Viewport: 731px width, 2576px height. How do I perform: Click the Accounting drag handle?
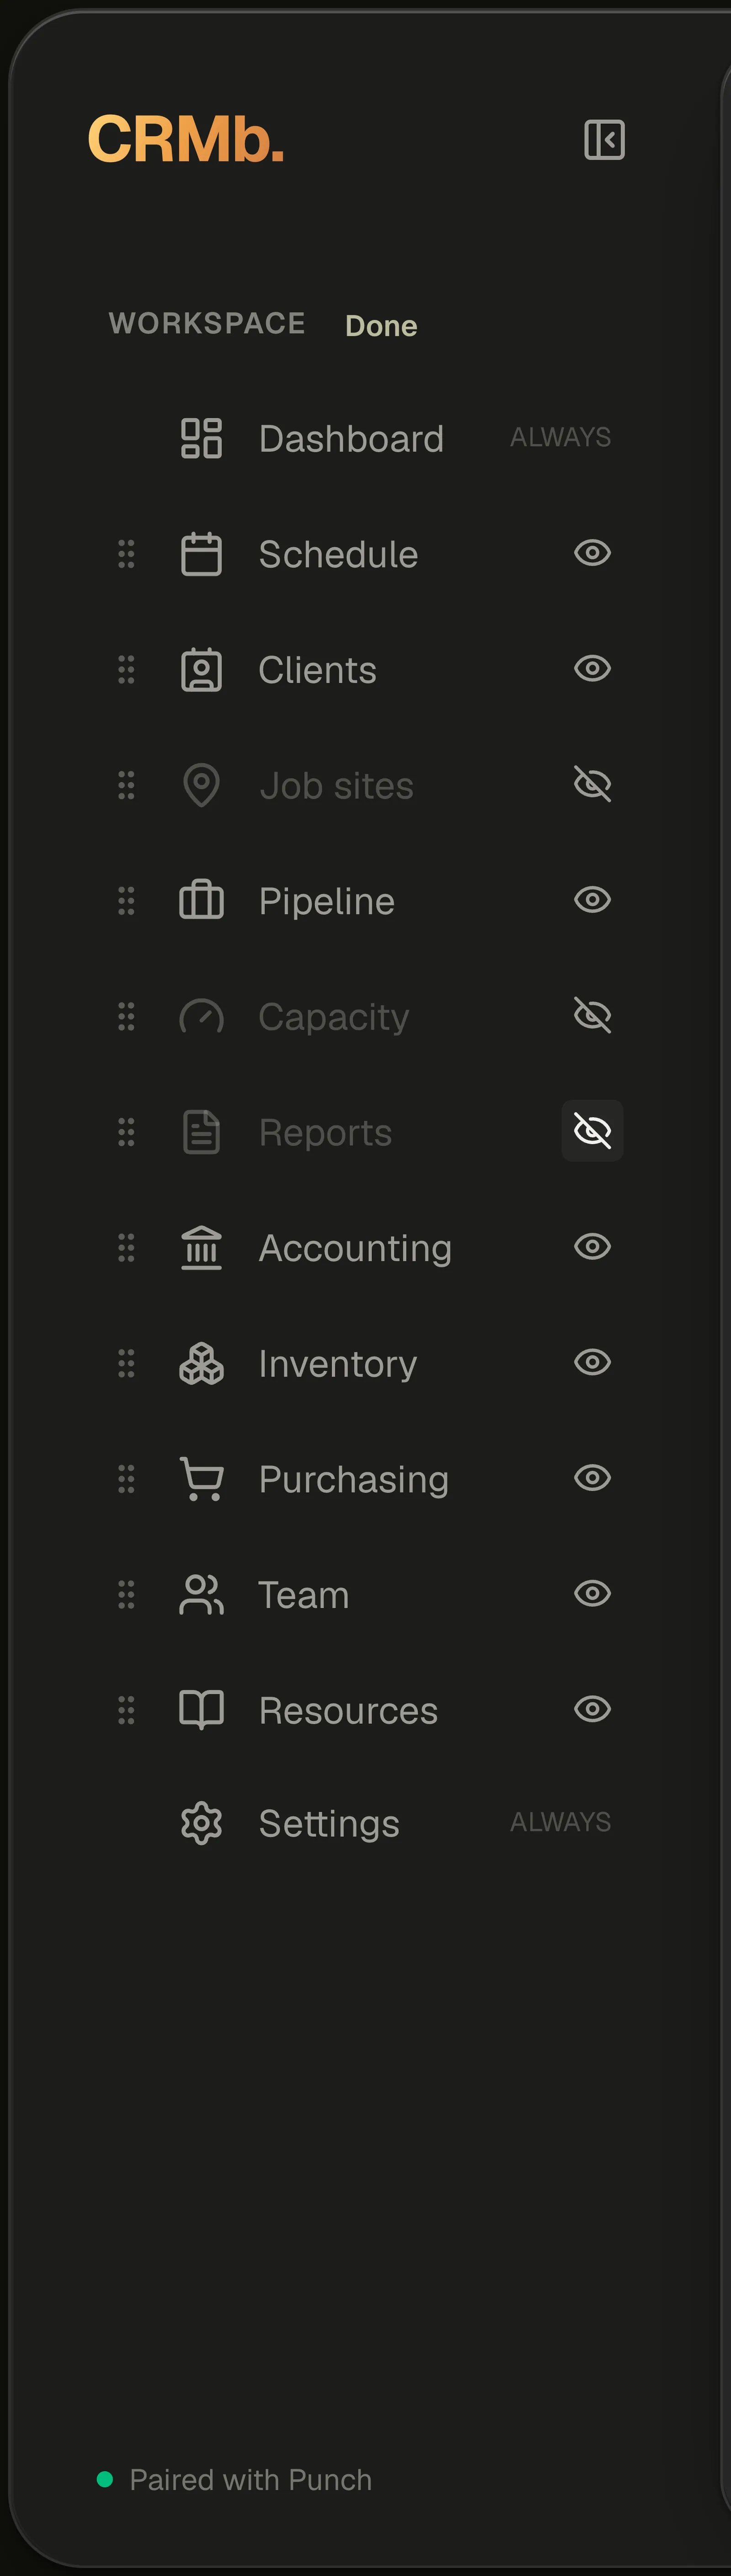click(126, 1248)
